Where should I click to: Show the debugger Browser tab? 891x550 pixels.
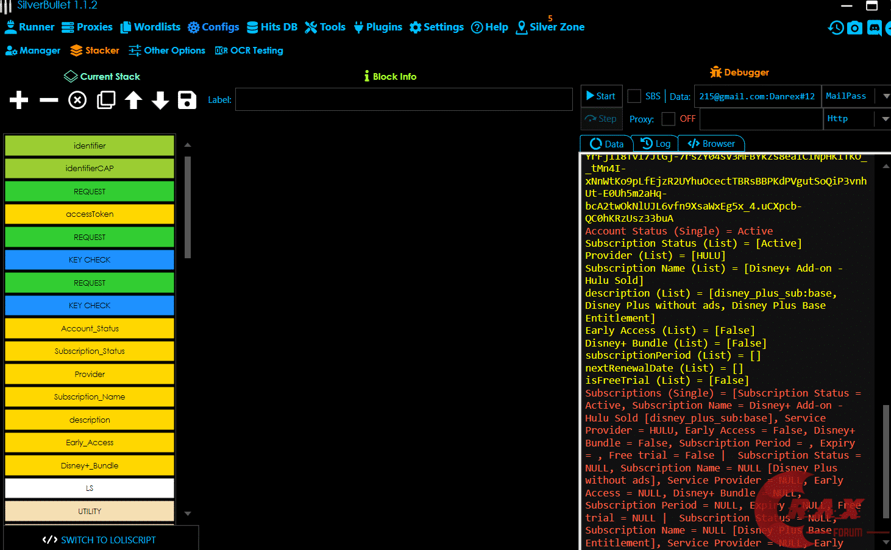(711, 144)
